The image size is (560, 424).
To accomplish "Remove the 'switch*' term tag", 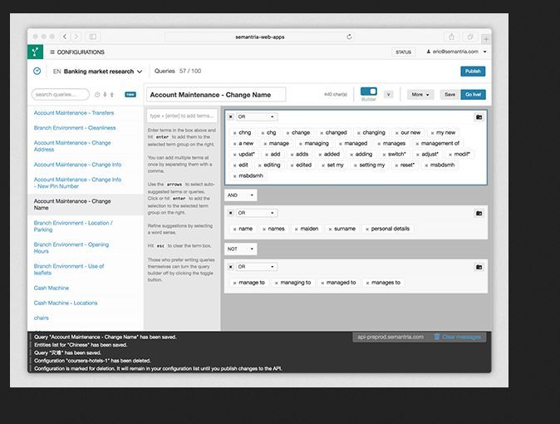I will (x=384, y=155).
